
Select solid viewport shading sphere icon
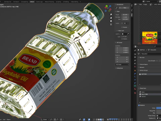tap(99, 120)
